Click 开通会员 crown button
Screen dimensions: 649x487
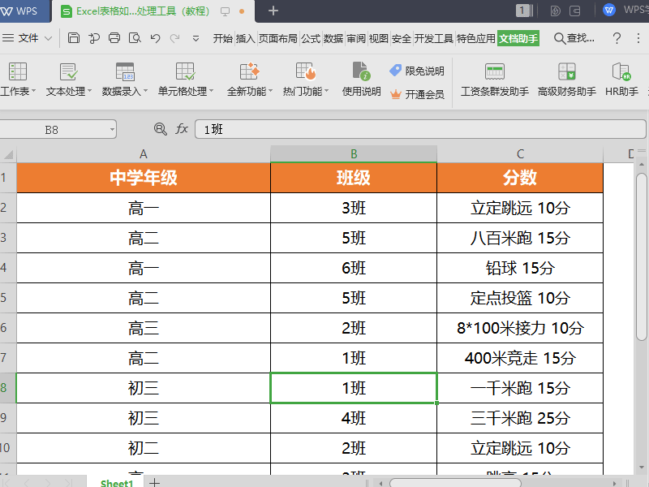pyautogui.click(x=417, y=94)
